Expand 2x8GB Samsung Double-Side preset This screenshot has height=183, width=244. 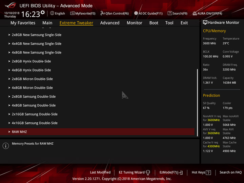[x=97, y=97]
